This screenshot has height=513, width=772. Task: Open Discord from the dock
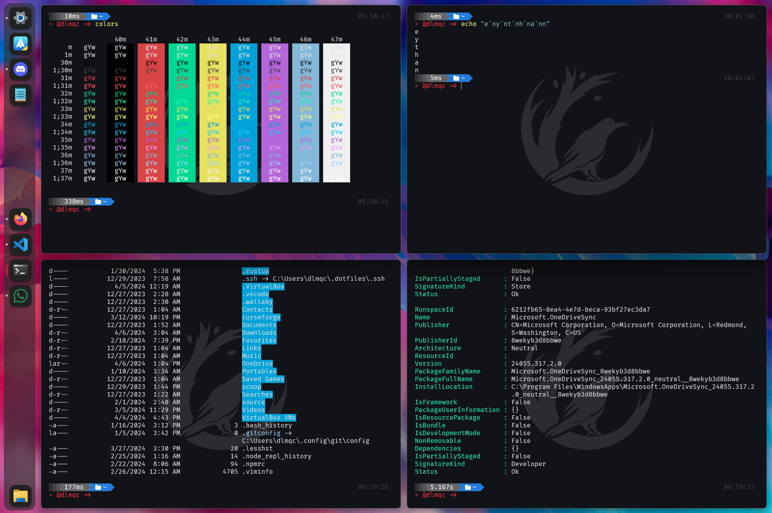[x=20, y=69]
